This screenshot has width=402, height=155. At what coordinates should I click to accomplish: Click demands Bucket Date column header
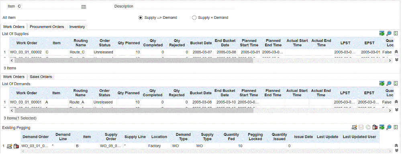[x=201, y=93]
